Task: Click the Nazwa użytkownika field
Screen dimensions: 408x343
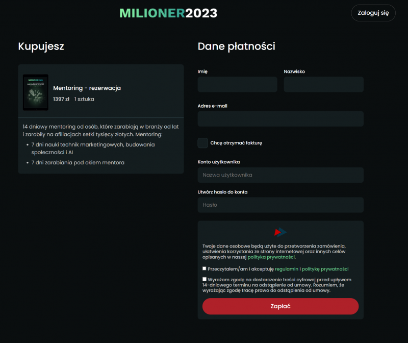Action: coord(280,175)
